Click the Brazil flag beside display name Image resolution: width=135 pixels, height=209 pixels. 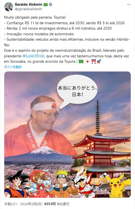[x=45, y=5]
